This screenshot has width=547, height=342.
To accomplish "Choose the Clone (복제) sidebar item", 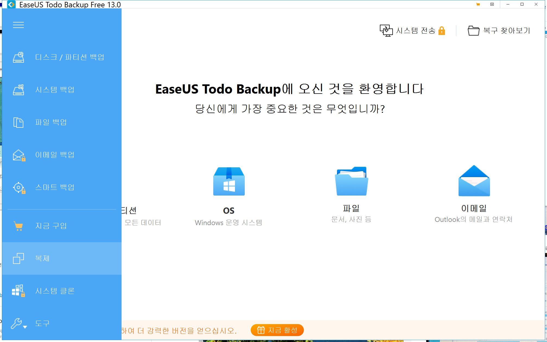I will 42,258.
